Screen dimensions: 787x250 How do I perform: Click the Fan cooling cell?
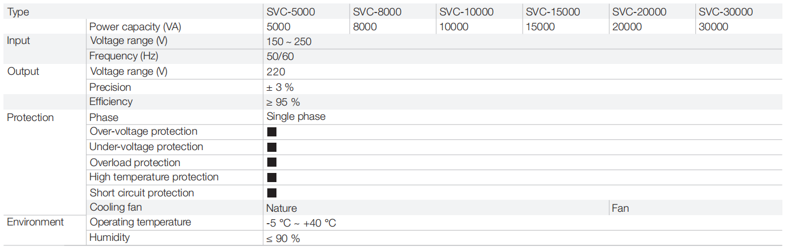(620, 208)
